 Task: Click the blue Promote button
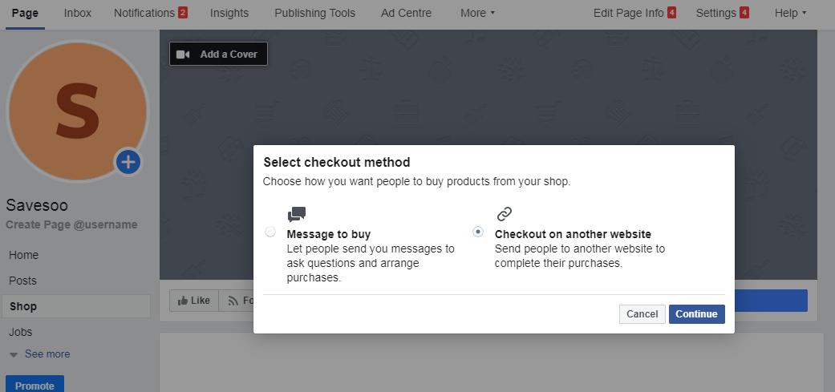[x=34, y=386]
